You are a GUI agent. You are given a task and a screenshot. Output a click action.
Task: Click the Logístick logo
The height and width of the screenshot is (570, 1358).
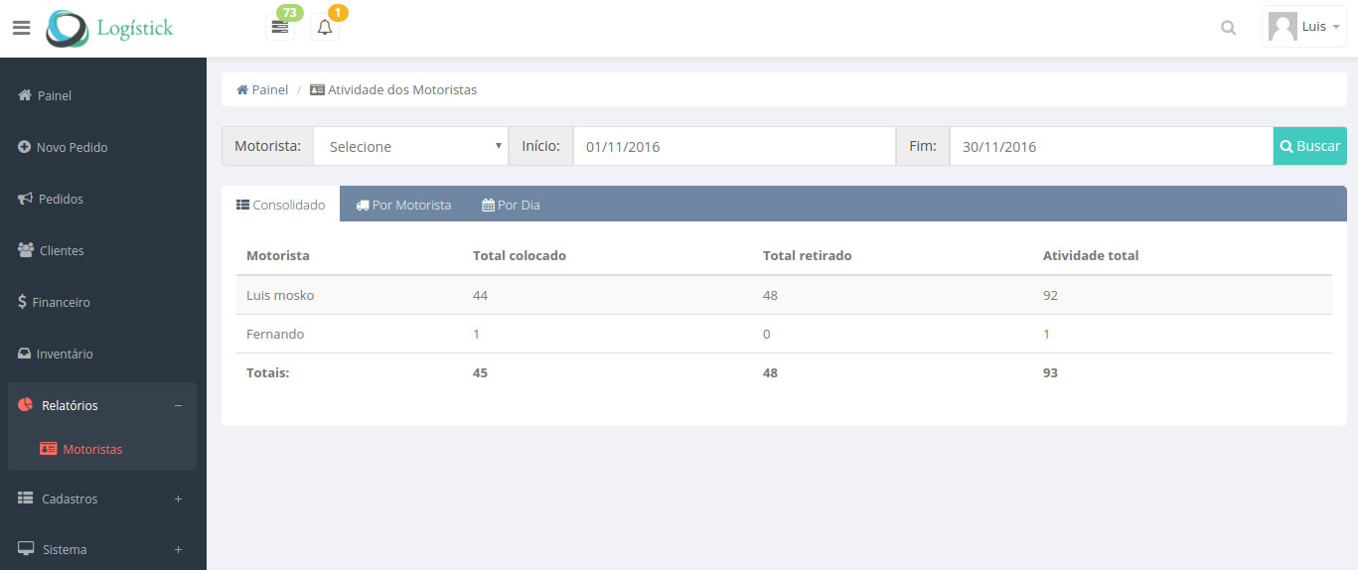(110, 28)
